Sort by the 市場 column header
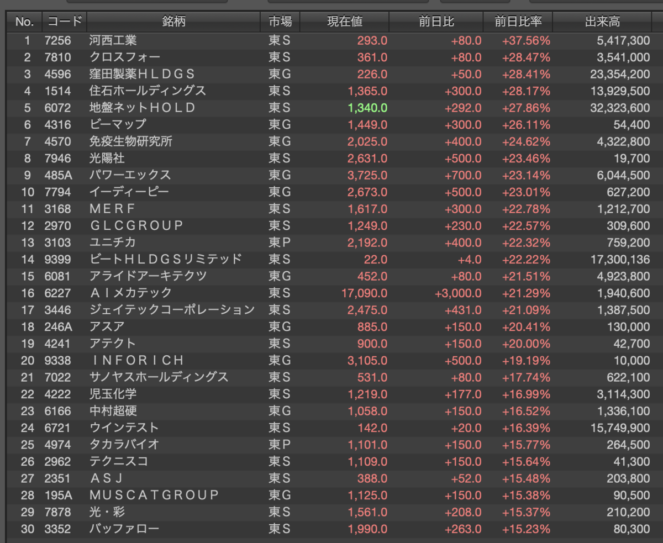663x543 pixels. 280,22
